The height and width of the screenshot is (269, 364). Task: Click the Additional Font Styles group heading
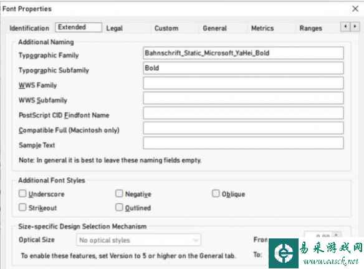click(52, 180)
